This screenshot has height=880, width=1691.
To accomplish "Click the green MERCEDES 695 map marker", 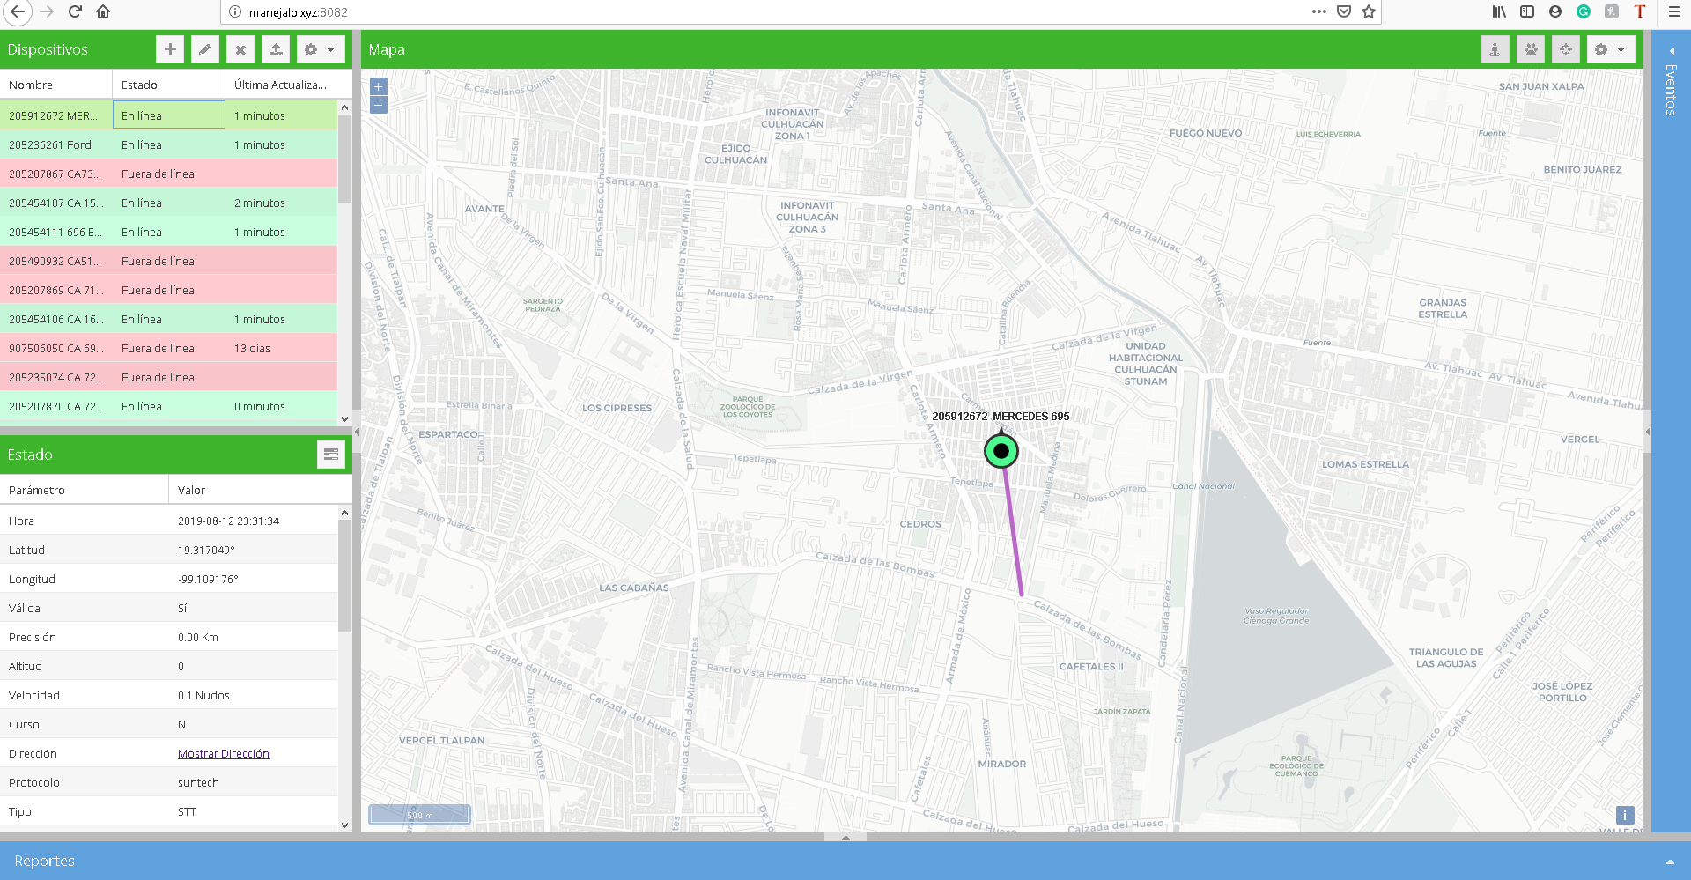I will coord(1001,451).
